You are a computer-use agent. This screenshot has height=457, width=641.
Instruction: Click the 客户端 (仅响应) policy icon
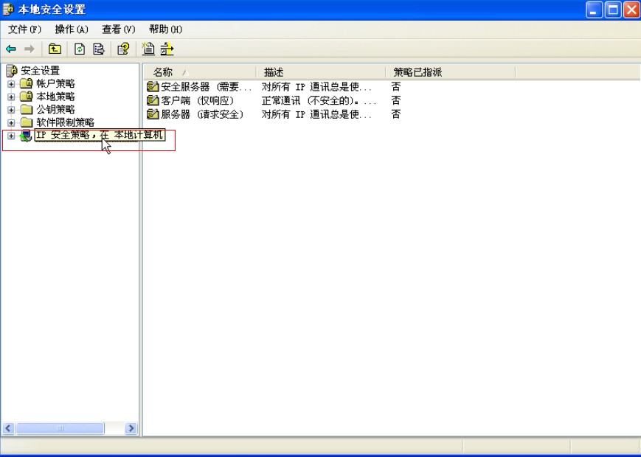tap(153, 100)
